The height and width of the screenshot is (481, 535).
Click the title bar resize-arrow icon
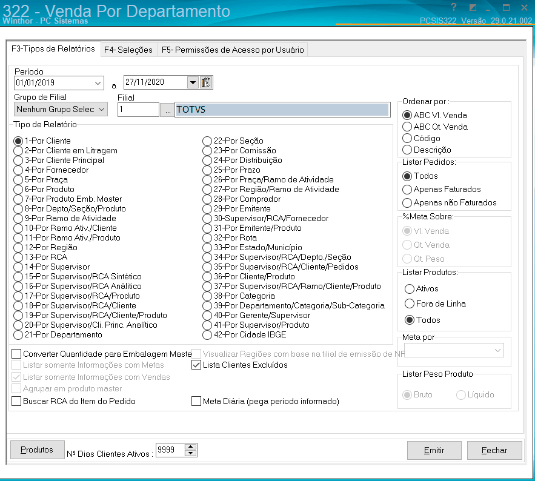pos(473,7)
